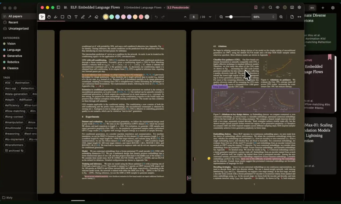
Task: Adjust the zoom slider
Action: point(237,17)
